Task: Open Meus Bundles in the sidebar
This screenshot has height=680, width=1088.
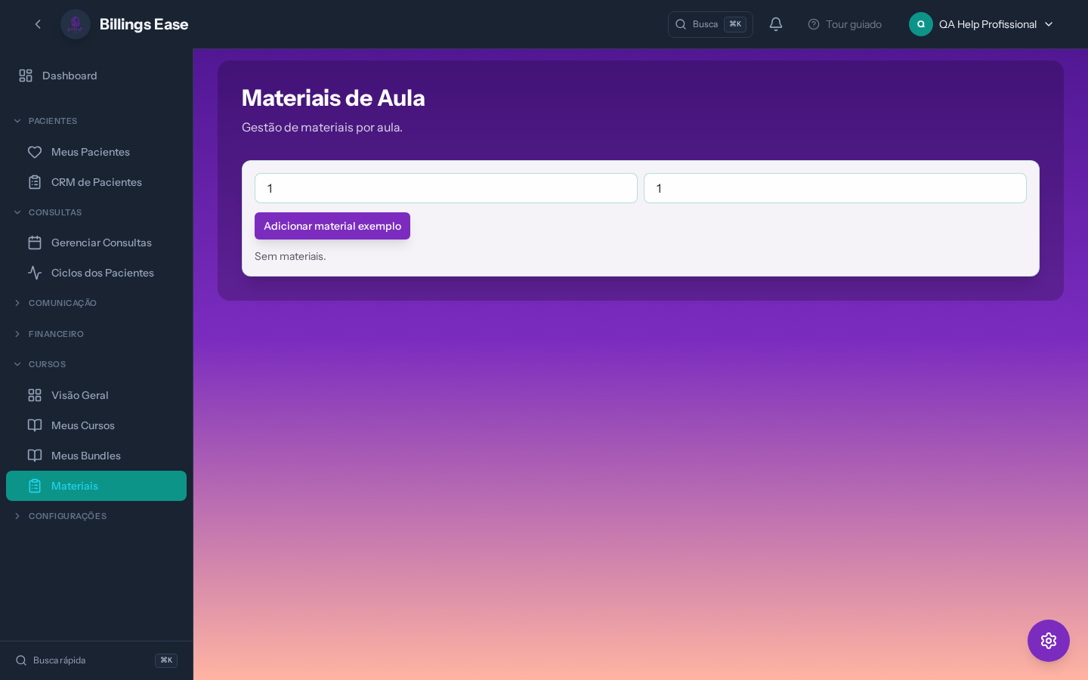Action: tap(85, 456)
